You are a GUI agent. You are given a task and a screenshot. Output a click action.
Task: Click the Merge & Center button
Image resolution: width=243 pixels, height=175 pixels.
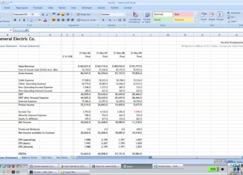pos(87,20)
